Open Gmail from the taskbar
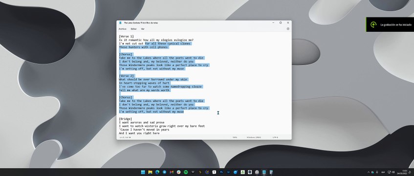 click(x=172, y=172)
